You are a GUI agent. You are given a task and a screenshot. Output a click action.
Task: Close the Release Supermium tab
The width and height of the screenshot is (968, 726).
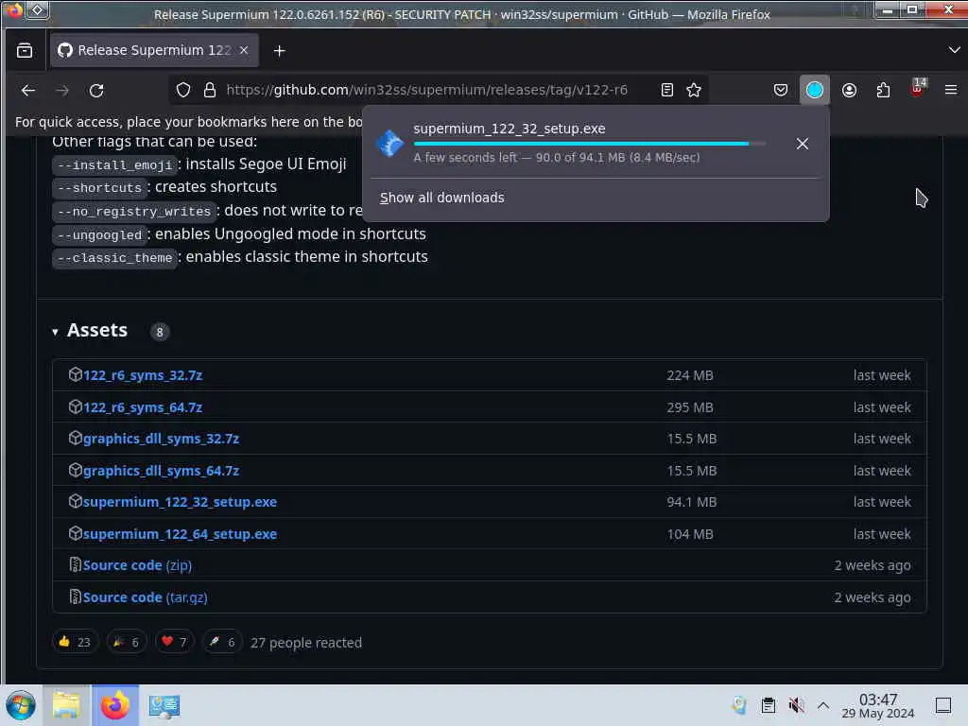click(244, 51)
